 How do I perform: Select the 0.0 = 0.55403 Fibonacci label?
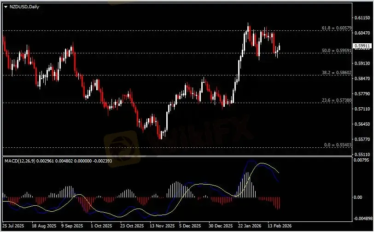[338, 145]
